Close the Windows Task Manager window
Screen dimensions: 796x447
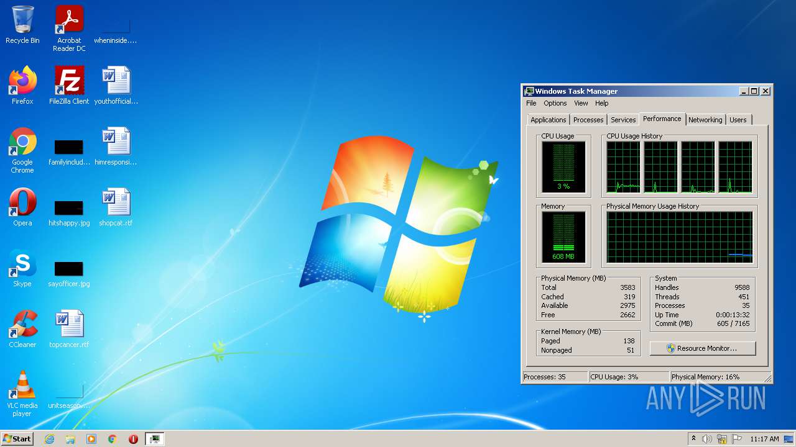[x=766, y=91]
